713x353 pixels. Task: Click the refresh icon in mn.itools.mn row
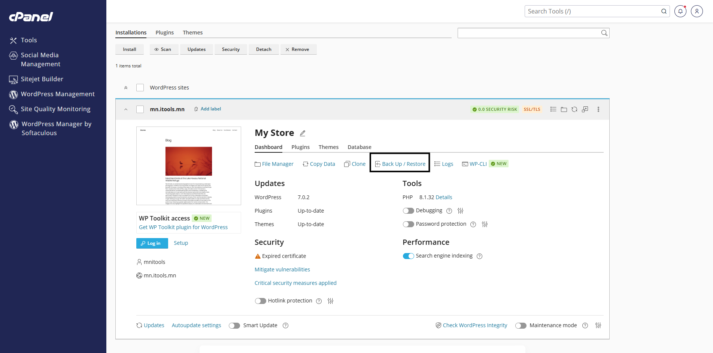pos(574,109)
